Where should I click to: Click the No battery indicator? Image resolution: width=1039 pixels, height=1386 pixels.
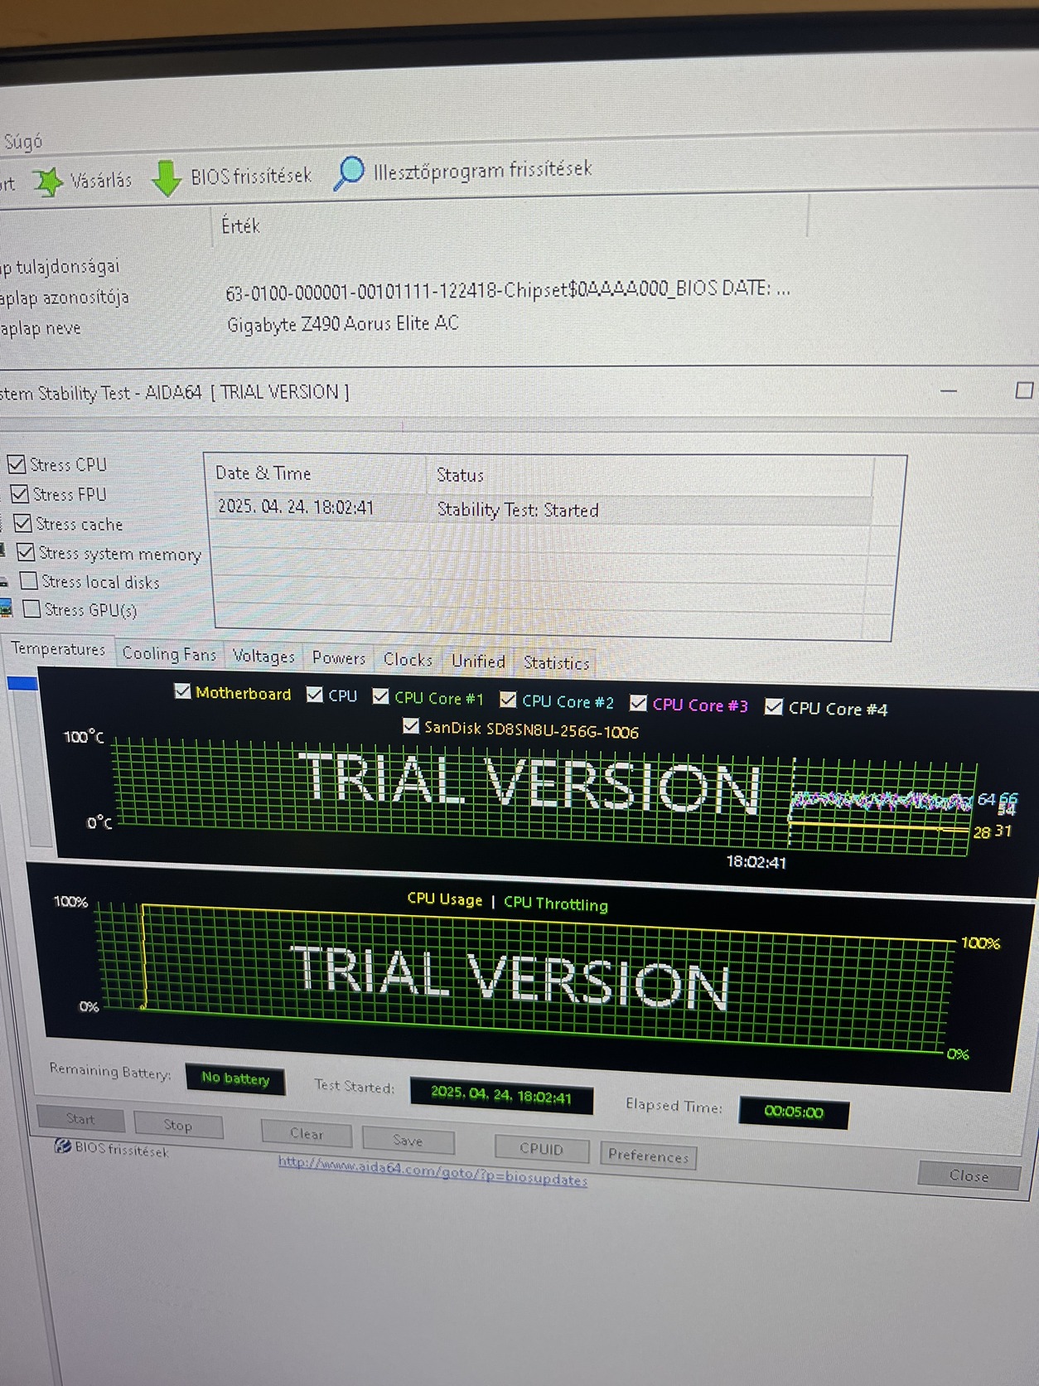click(235, 1078)
